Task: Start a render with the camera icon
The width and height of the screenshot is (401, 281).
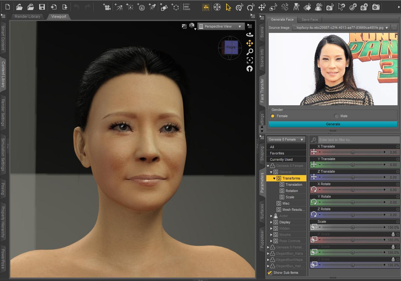Action: [376, 7]
